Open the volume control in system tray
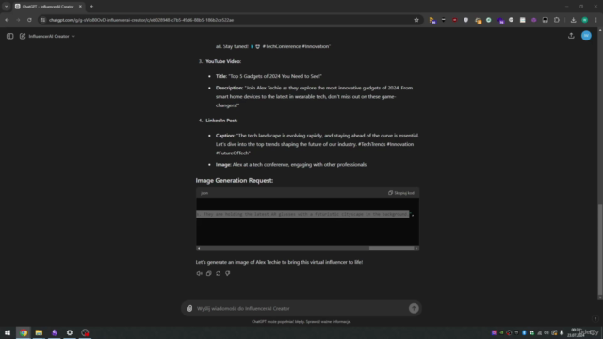The height and width of the screenshot is (339, 603). click(546, 332)
